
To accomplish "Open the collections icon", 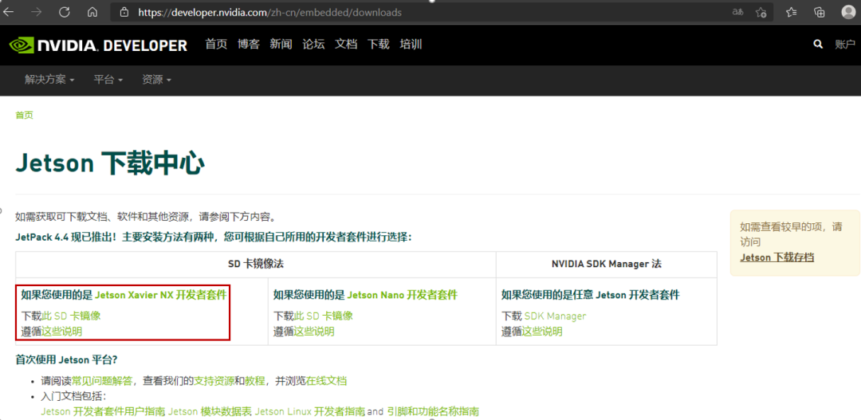I will tap(820, 12).
